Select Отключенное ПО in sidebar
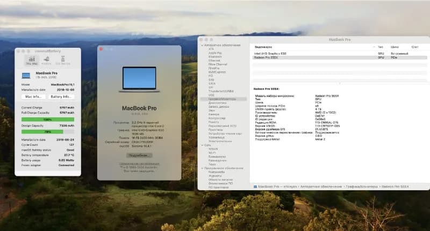Image resolution: width=430 pixels, height=231 pixels. point(220,183)
